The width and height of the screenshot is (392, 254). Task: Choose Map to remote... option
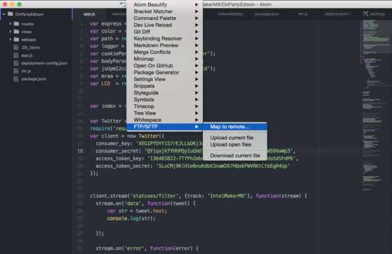[x=235, y=126]
